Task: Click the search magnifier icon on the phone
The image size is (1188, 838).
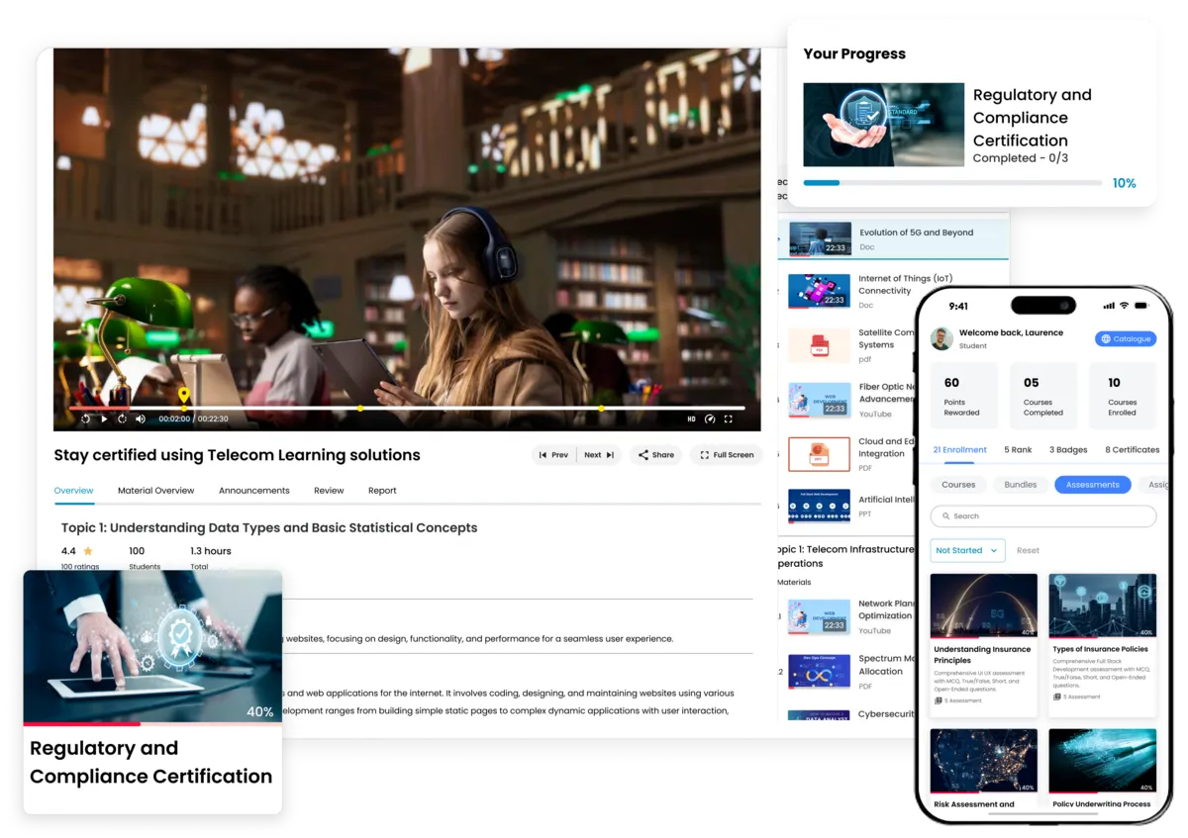Action: coord(945,515)
